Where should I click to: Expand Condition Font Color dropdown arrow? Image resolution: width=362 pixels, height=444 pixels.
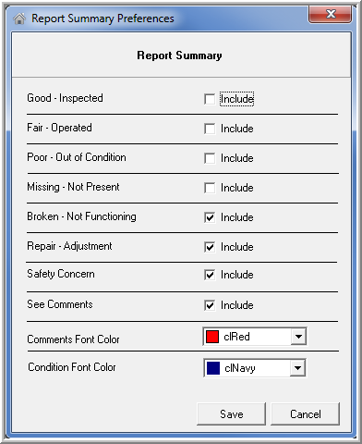297,367
